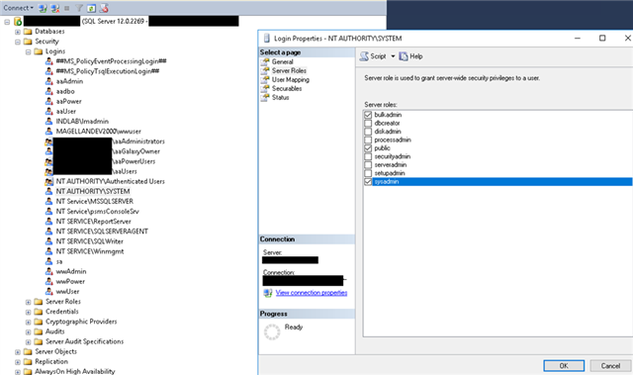Screen dimensions: 633x375
Task: Check the processadmin server role
Action: tap(368, 141)
